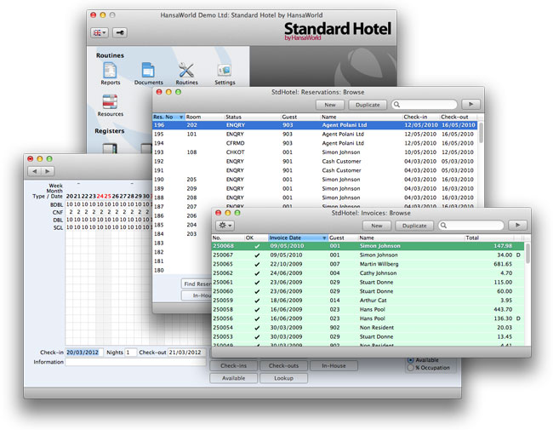The height and width of the screenshot is (430, 553).
Task: Click the Nights input field
Action: [130, 353]
